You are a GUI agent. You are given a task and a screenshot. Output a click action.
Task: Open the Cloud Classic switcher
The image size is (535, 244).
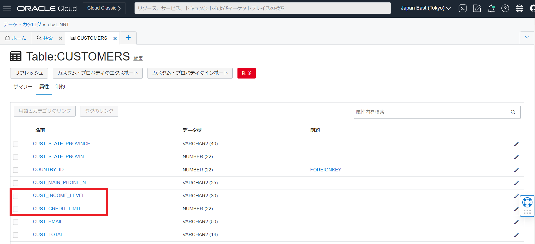pos(104,8)
